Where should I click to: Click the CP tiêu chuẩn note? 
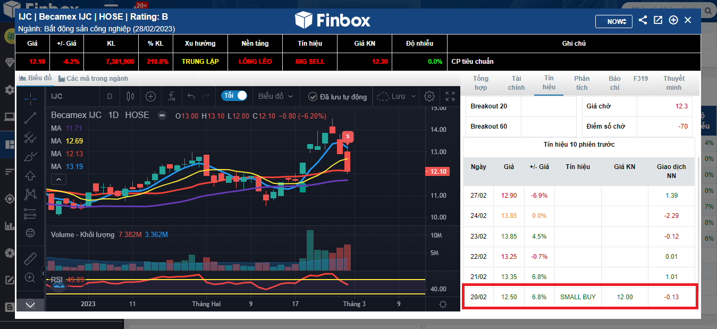473,62
